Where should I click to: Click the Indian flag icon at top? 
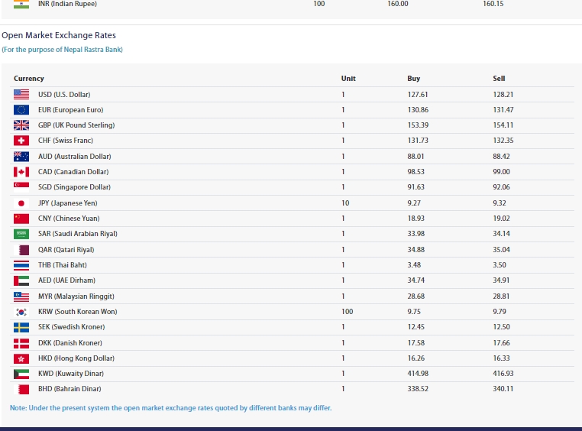coord(21,4)
